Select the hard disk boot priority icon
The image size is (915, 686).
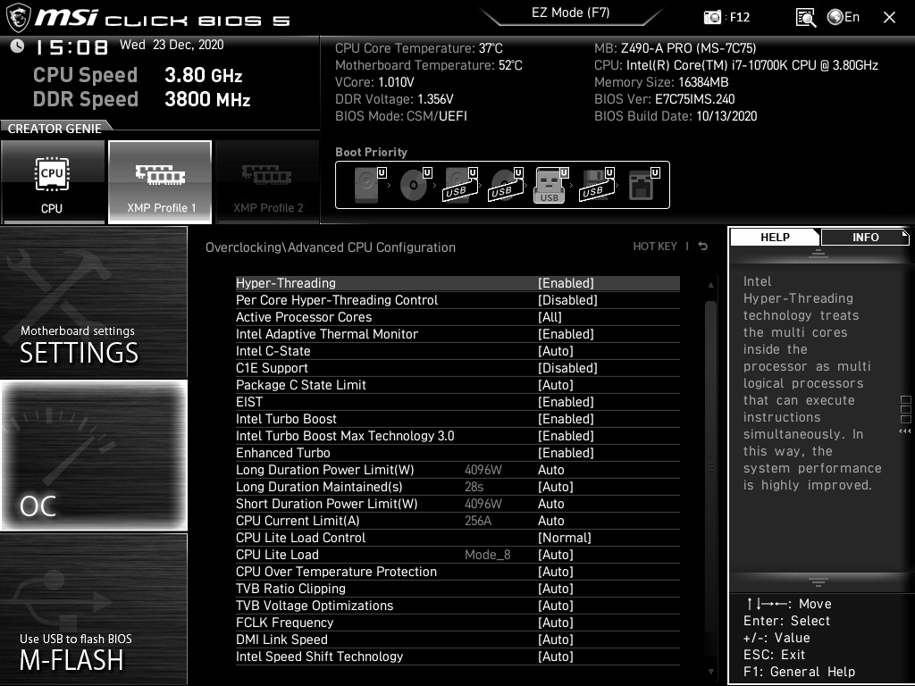pos(369,184)
